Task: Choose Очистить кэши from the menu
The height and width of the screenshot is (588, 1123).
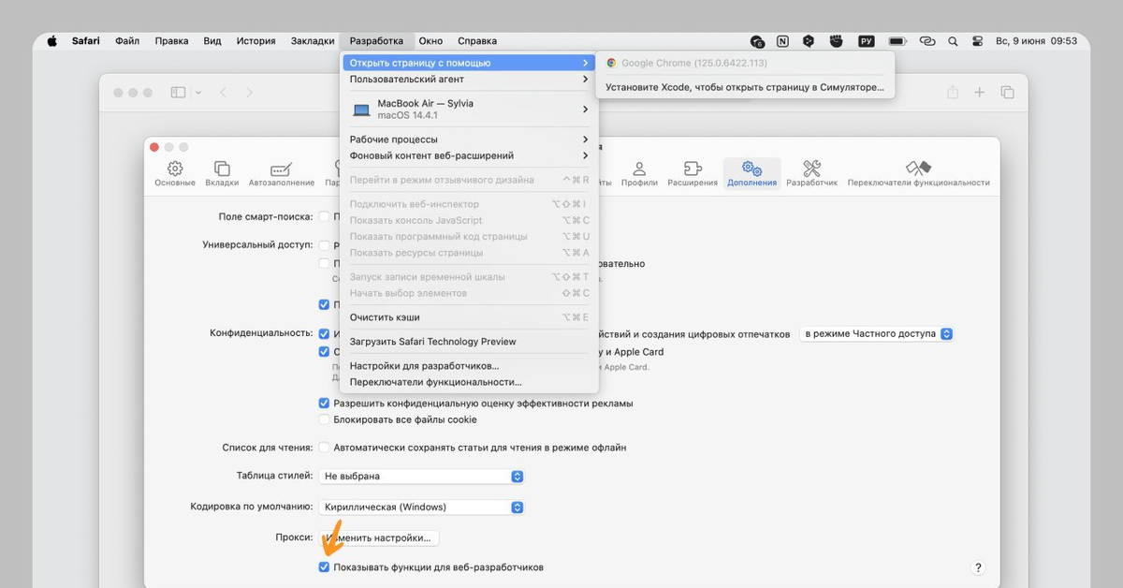Action: [x=385, y=317]
